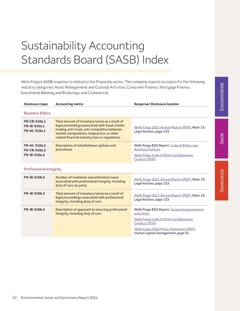Click the Accounting metric column header
This screenshot has height=311, width=240.
click(70, 104)
